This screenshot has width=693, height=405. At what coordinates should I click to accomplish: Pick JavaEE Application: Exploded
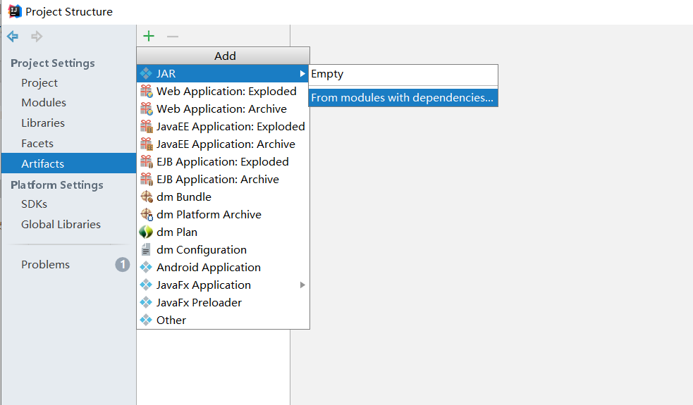point(223,126)
